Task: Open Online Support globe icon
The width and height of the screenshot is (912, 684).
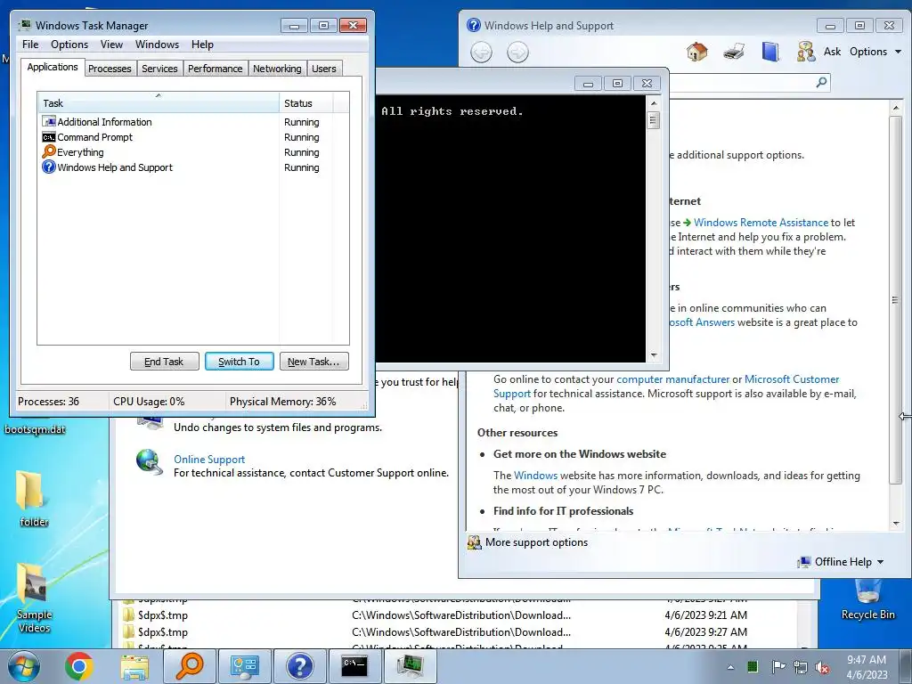Action: pyautogui.click(x=150, y=462)
